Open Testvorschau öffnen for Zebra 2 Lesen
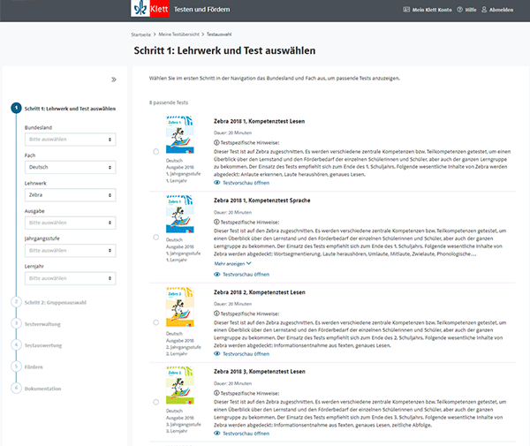This screenshot has height=446, width=530. [x=246, y=354]
